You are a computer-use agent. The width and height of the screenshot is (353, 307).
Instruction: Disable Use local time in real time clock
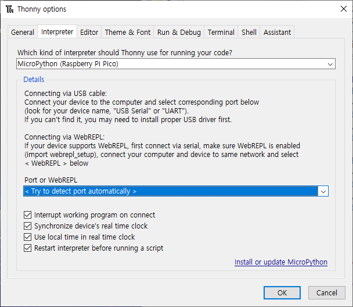[27, 237]
